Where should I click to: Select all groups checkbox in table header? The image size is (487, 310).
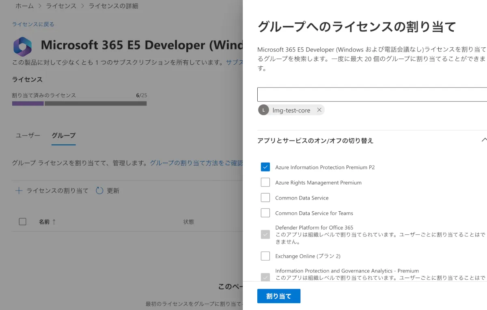pyautogui.click(x=23, y=222)
